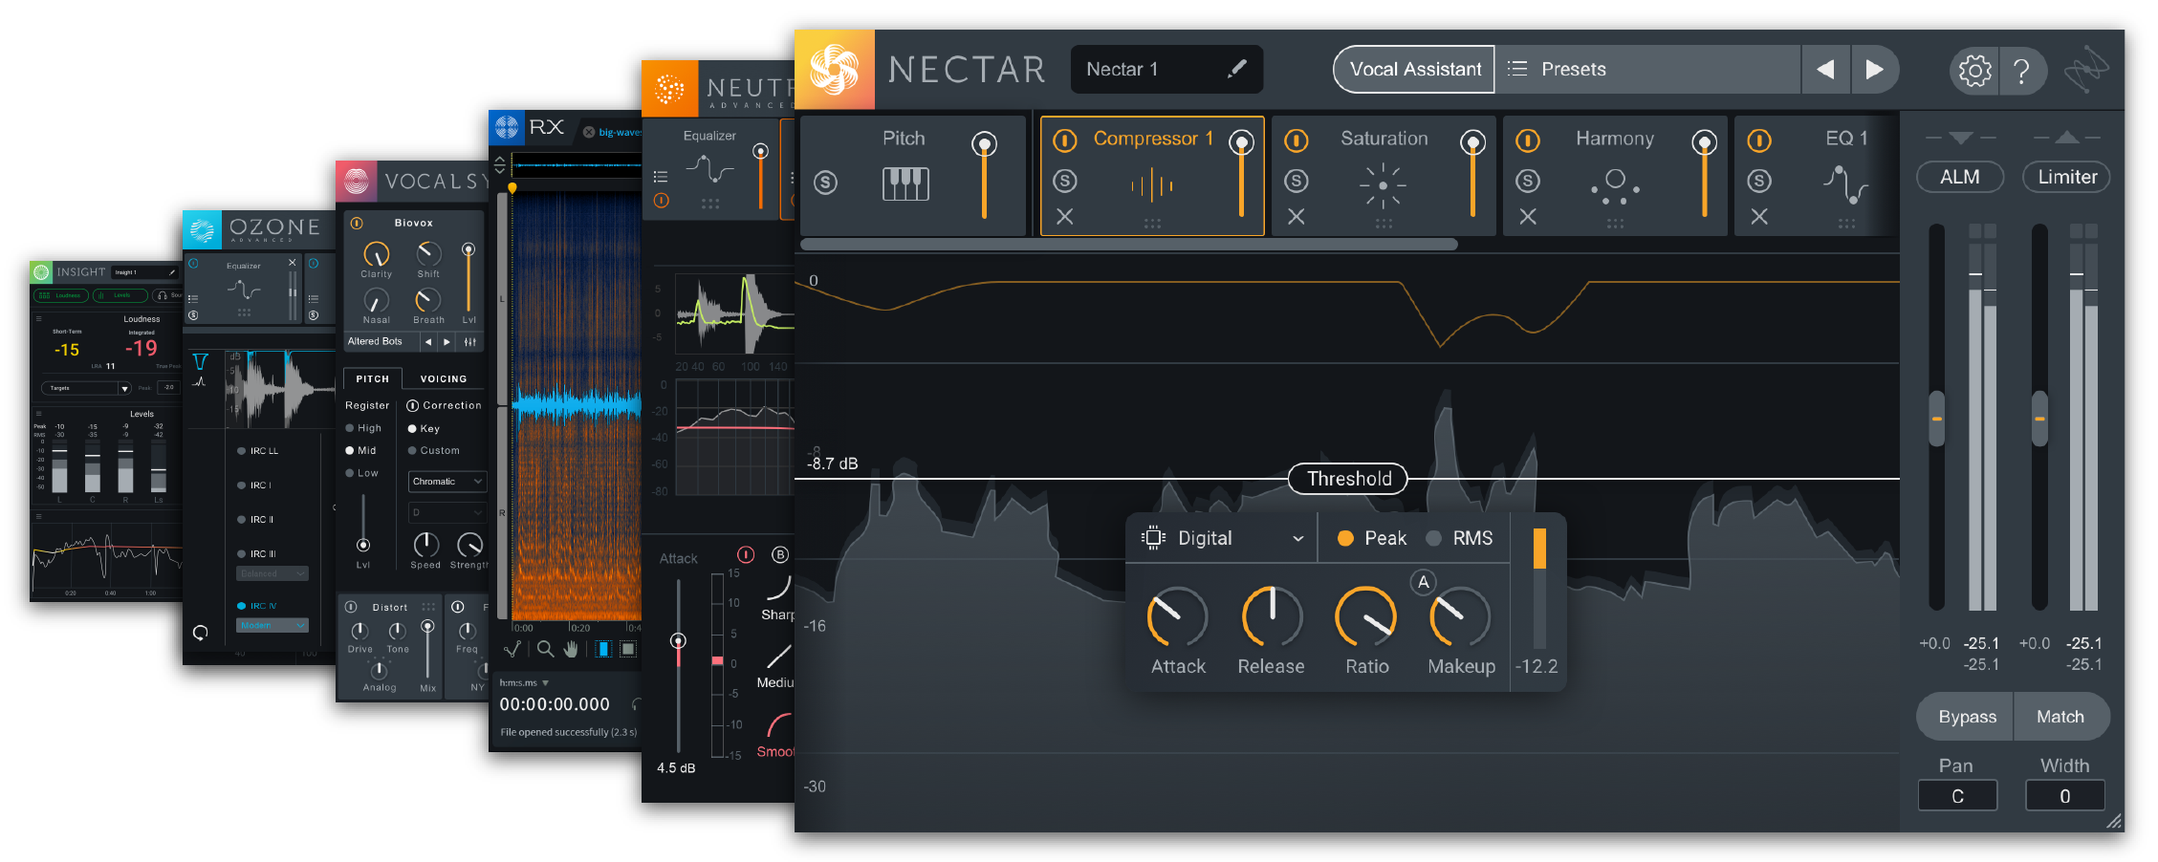
Task: Switch to PITCH tab in VocalSynth
Action: (373, 378)
